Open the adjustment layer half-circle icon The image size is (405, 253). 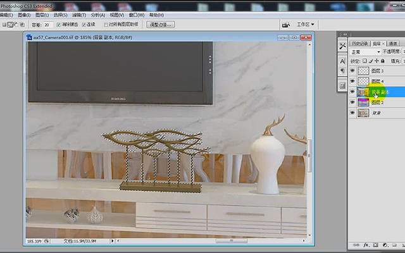pos(385,245)
